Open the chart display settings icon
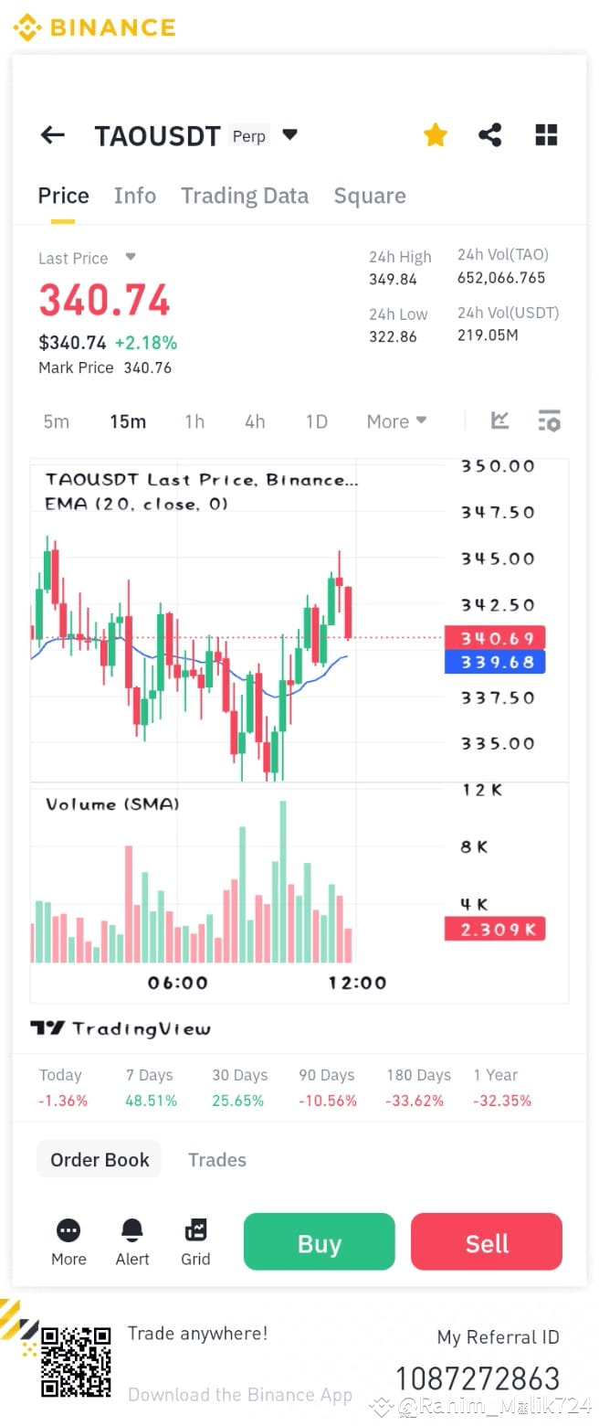This screenshot has height=1426, width=599. 550,420
